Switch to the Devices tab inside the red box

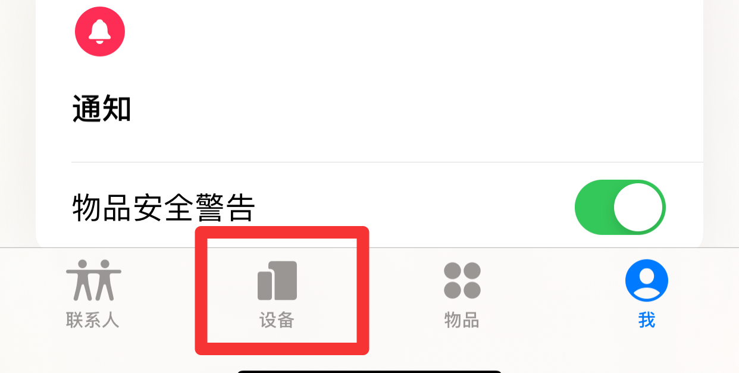282,290
